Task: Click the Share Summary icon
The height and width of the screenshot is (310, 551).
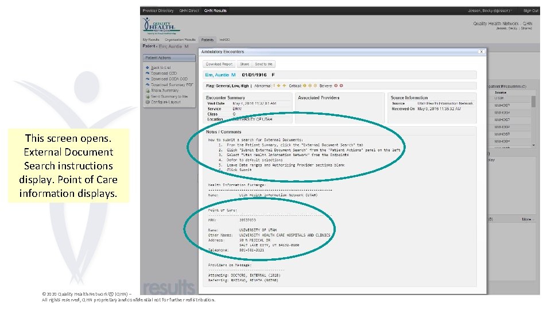Action: [148, 90]
